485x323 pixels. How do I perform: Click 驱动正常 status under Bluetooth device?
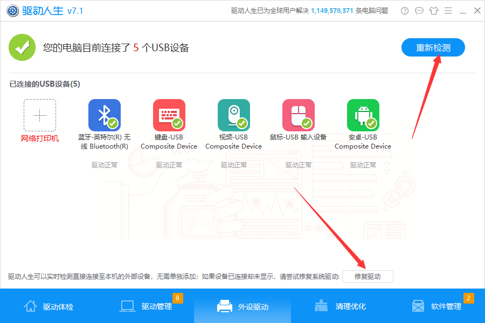pos(105,165)
